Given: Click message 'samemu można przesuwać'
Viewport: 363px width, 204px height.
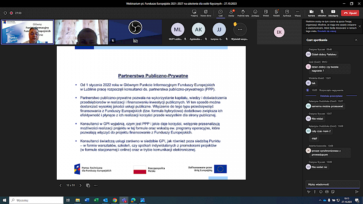Looking at the screenshot, I should (x=327, y=106).
